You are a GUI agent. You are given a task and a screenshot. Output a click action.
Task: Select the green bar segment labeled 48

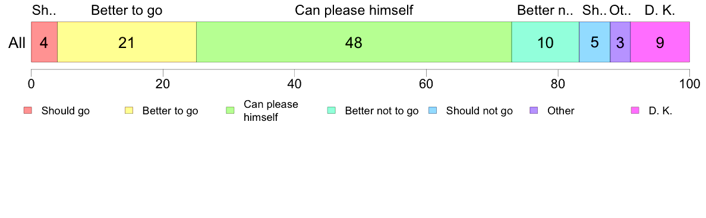[354, 41]
